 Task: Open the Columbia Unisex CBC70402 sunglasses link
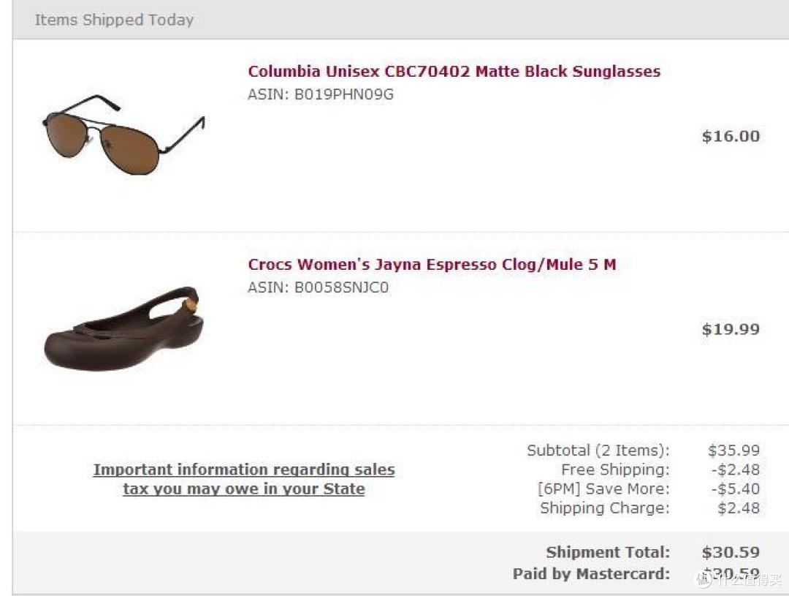coord(454,72)
